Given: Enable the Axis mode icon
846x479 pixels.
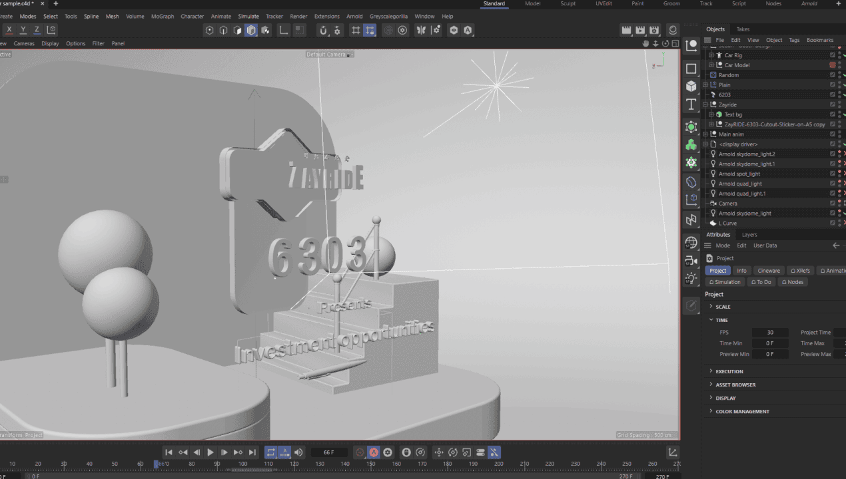Looking at the screenshot, I should (283, 30).
